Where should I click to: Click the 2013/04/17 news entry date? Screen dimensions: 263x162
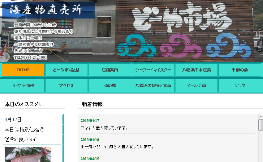click(x=90, y=121)
